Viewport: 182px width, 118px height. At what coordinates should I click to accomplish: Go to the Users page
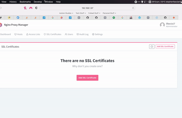tap(69, 34)
